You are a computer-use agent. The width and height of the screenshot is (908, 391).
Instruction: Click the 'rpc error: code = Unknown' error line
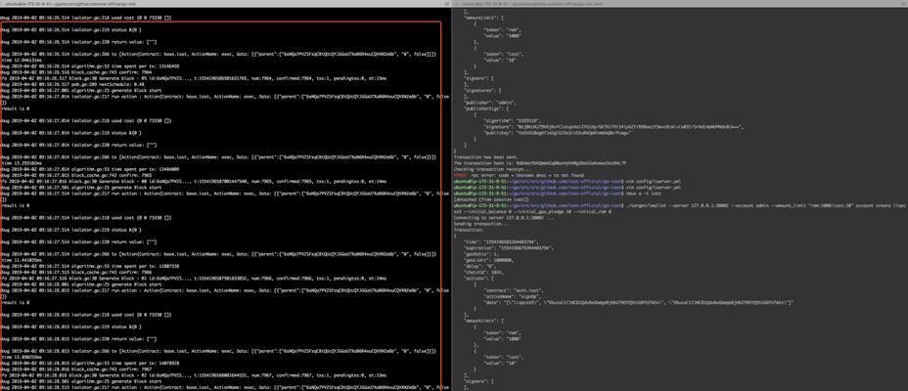pyautogui.click(x=519, y=175)
